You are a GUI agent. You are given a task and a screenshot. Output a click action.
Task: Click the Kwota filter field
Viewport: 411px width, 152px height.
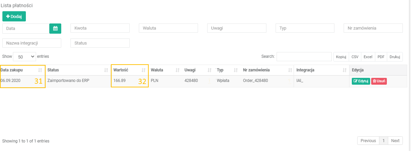(100, 28)
